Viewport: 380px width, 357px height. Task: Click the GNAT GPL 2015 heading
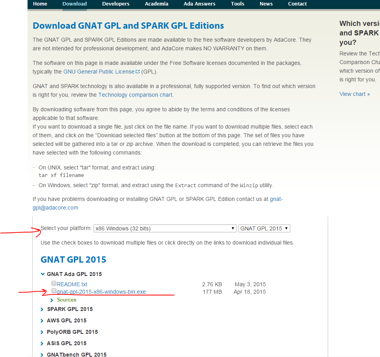(74, 259)
